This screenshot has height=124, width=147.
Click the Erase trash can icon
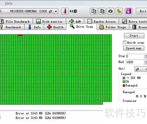pyautogui.click(x=134, y=27)
